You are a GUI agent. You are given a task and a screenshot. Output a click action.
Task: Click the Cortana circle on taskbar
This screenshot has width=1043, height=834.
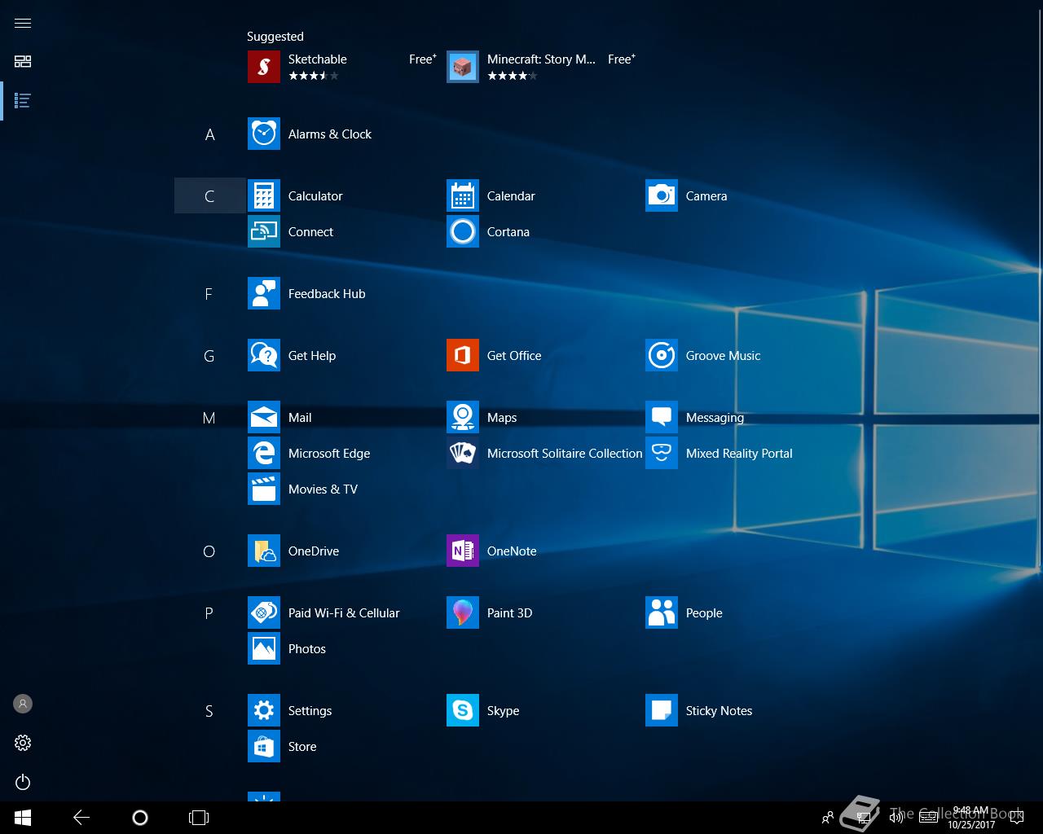tap(140, 818)
